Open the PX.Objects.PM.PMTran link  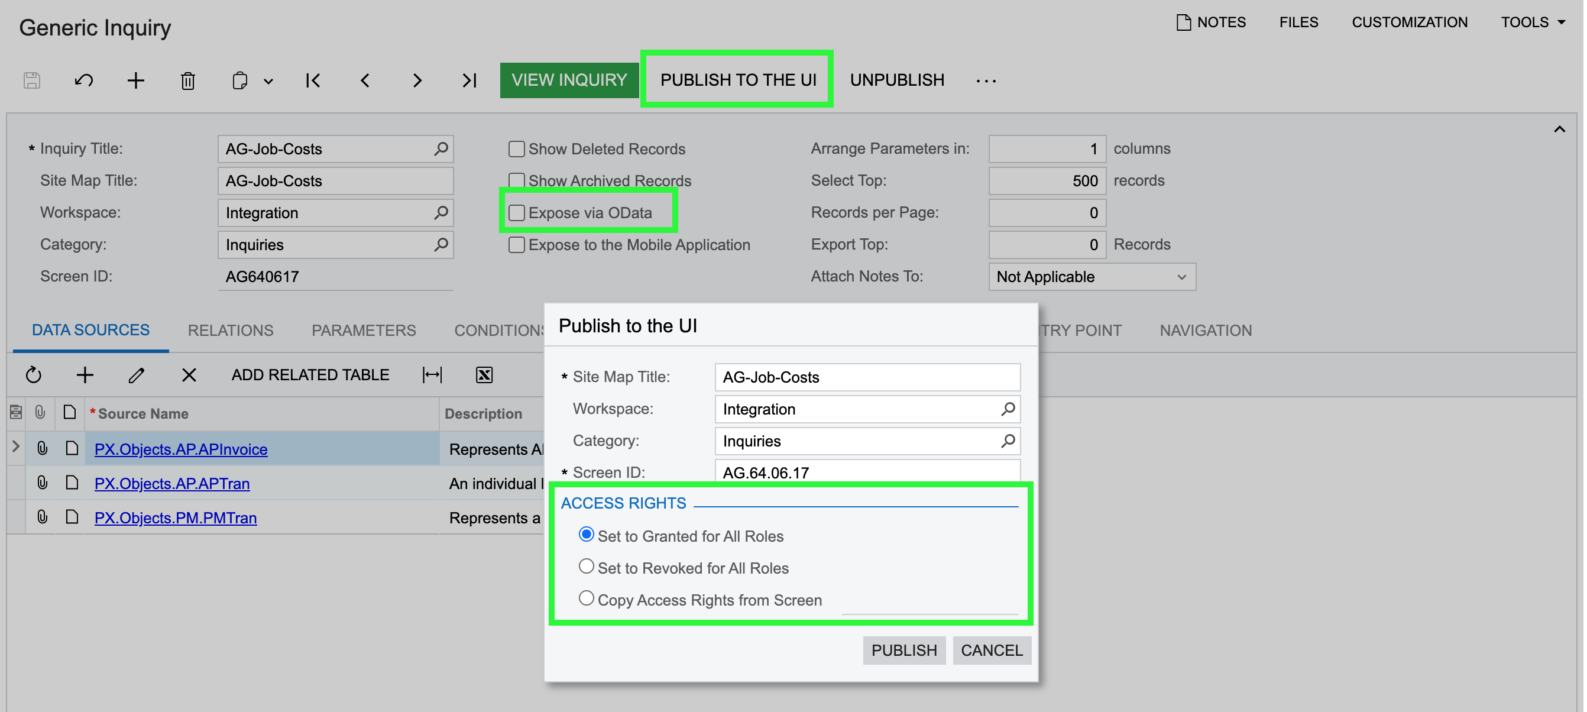[x=176, y=517]
